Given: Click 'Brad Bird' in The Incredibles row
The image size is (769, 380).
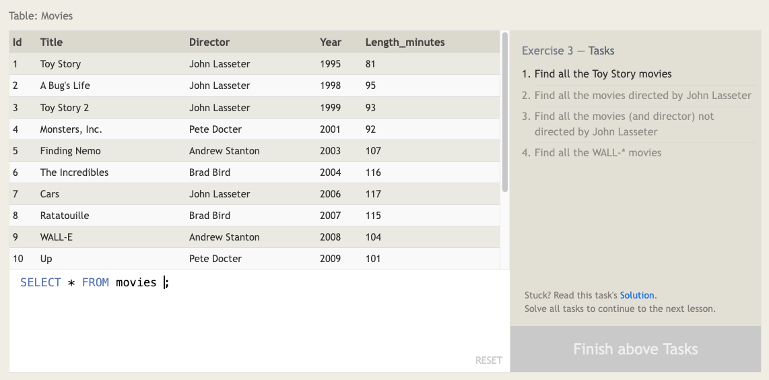Looking at the screenshot, I should pyautogui.click(x=209, y=172).
